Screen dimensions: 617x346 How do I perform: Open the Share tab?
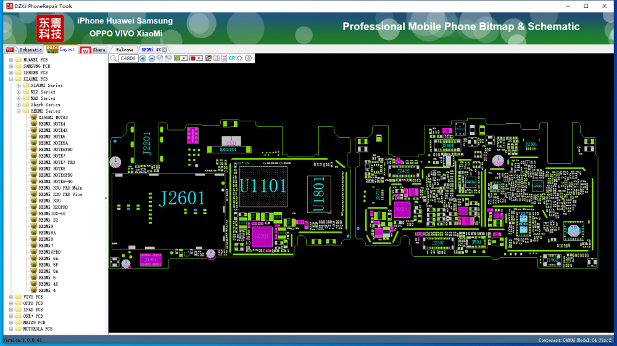[x=93, y=49]
